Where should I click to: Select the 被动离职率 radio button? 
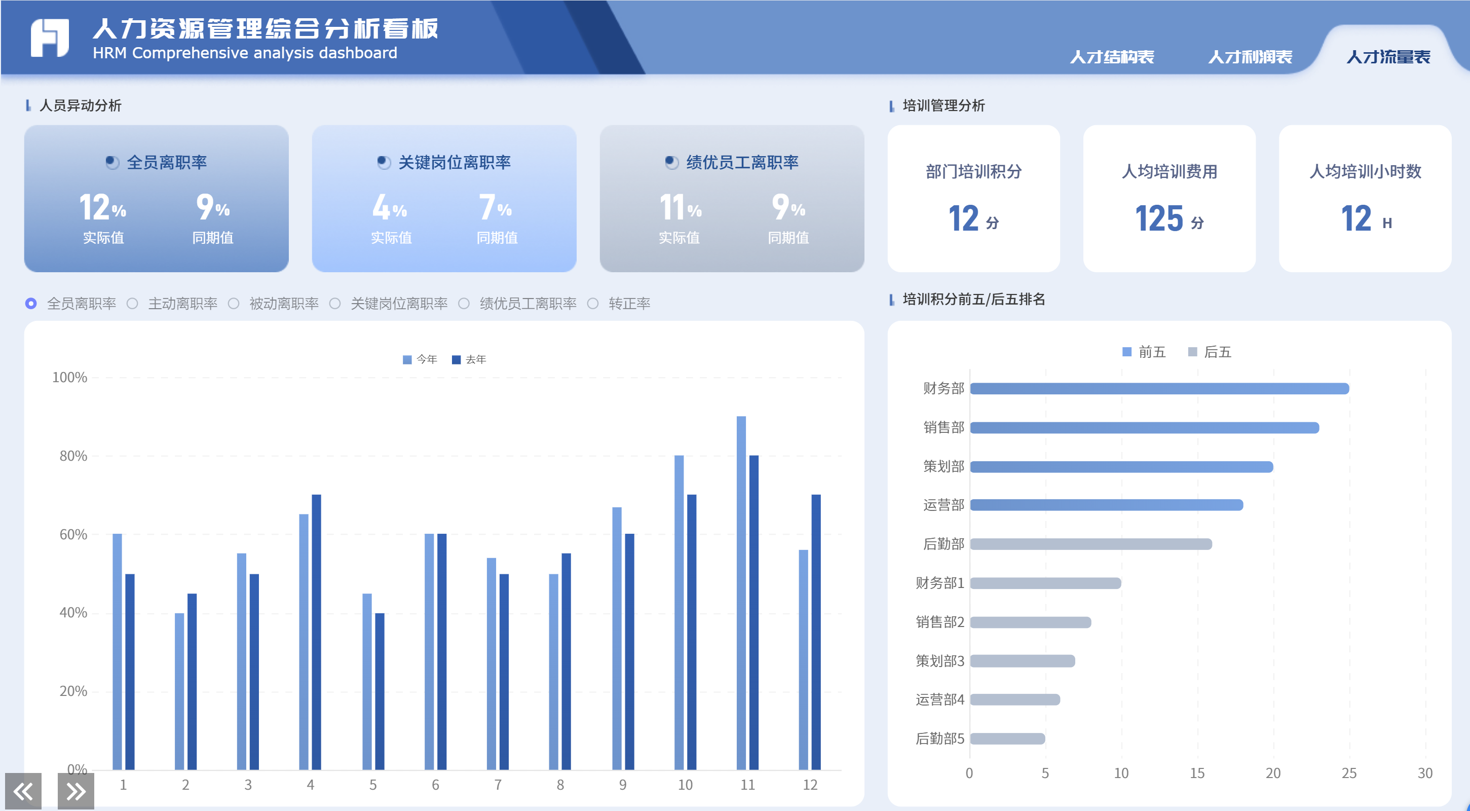click(x=234, y=304)
